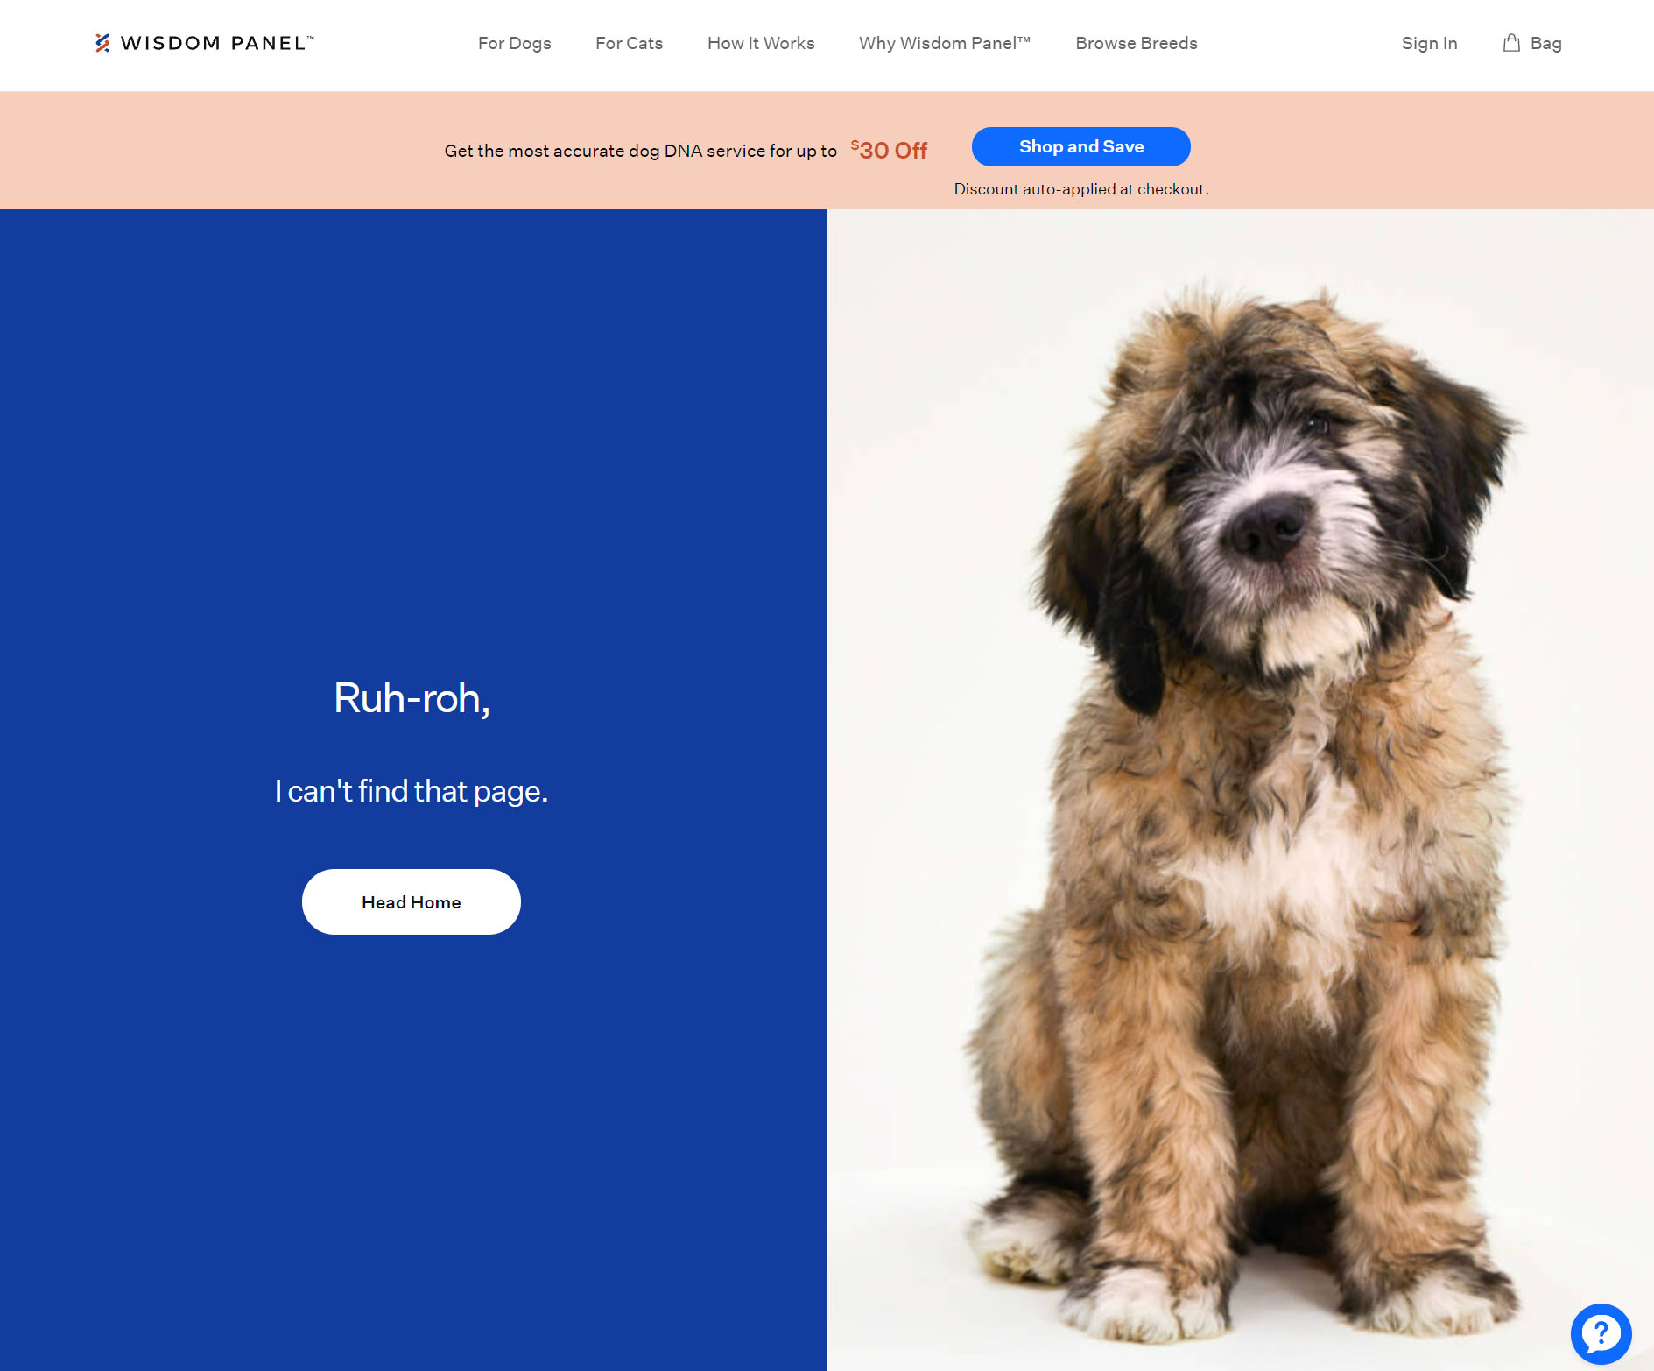This screenshot has height=1371, width=1654.
Task: Click the puppy photo
Action: [x=1241, y=789]
